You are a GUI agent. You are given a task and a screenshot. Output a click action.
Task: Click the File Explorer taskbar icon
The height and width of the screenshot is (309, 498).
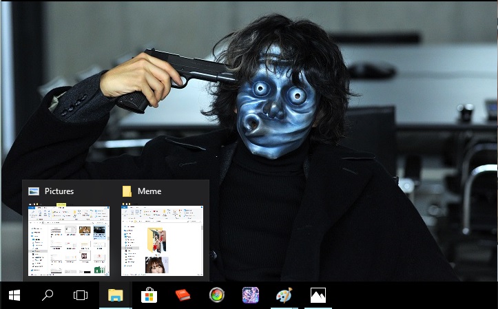[116, 295]
